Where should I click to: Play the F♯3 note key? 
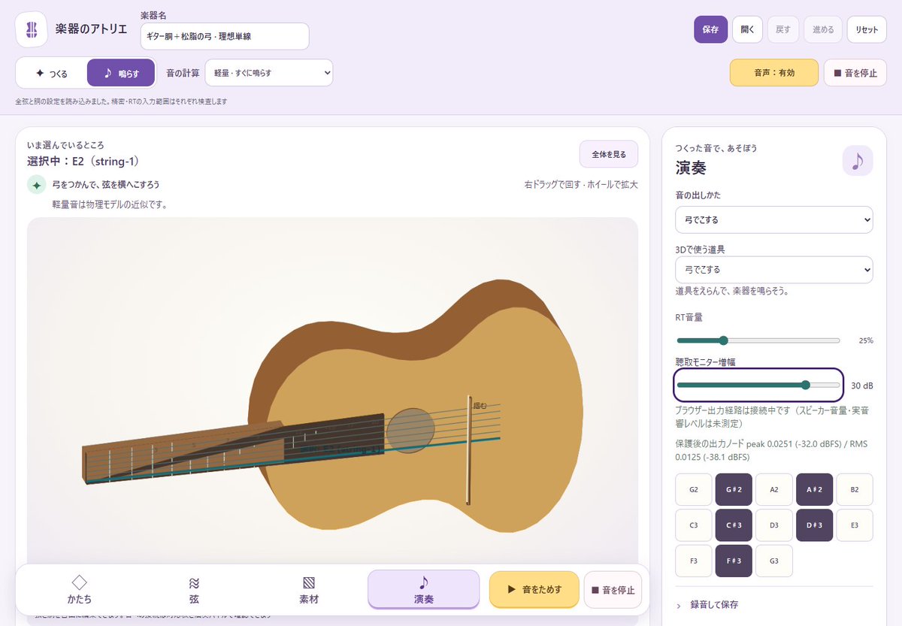[734, 561]
